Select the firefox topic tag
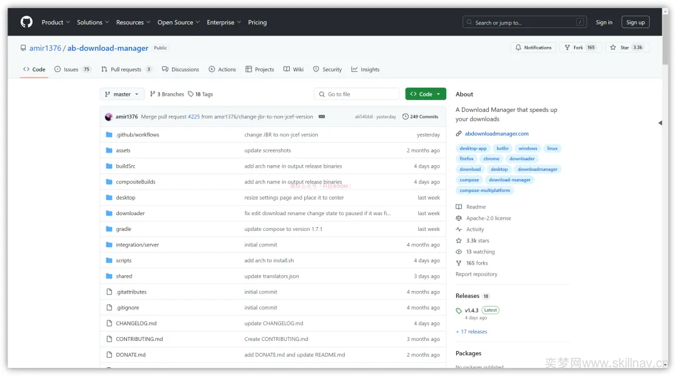Screen dimensions: 676x376 coord(466,158)
